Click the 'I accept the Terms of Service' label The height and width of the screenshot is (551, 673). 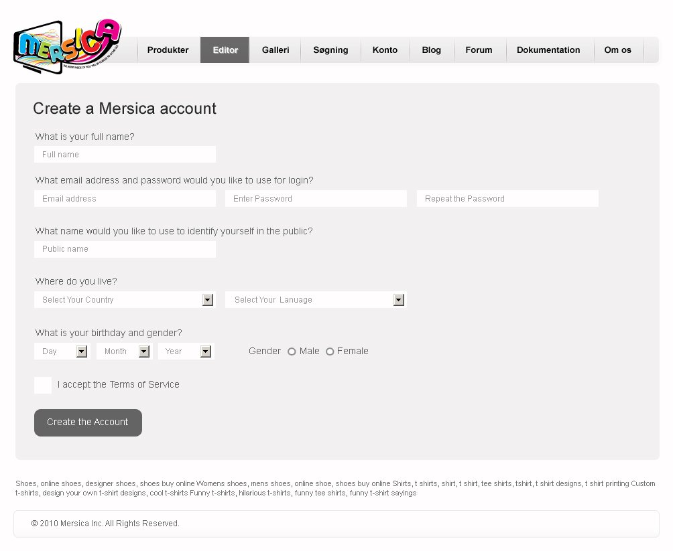point(119,384)
